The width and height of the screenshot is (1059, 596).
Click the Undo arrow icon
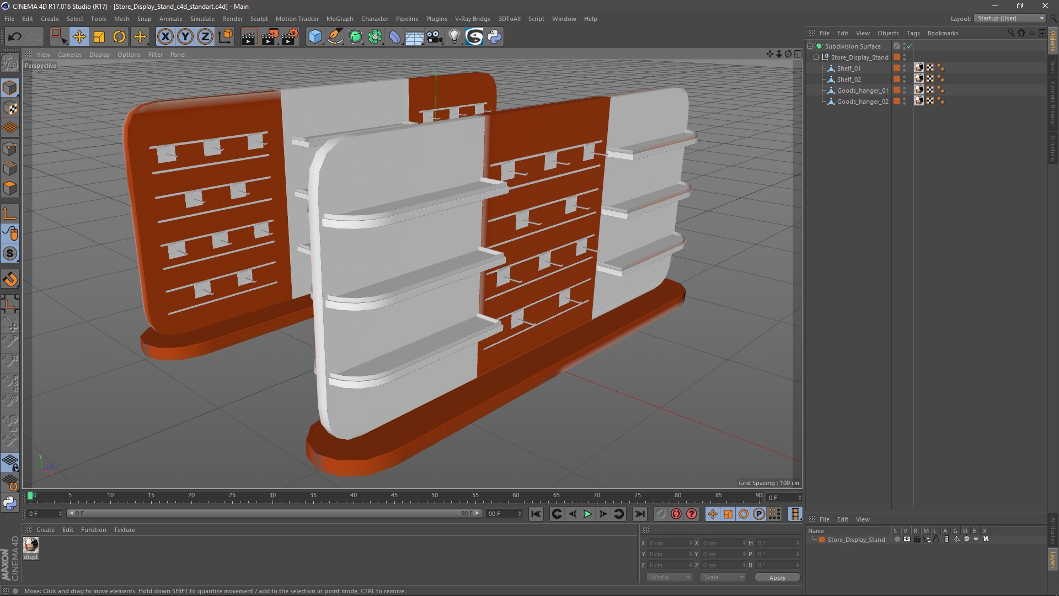[14, 37]
